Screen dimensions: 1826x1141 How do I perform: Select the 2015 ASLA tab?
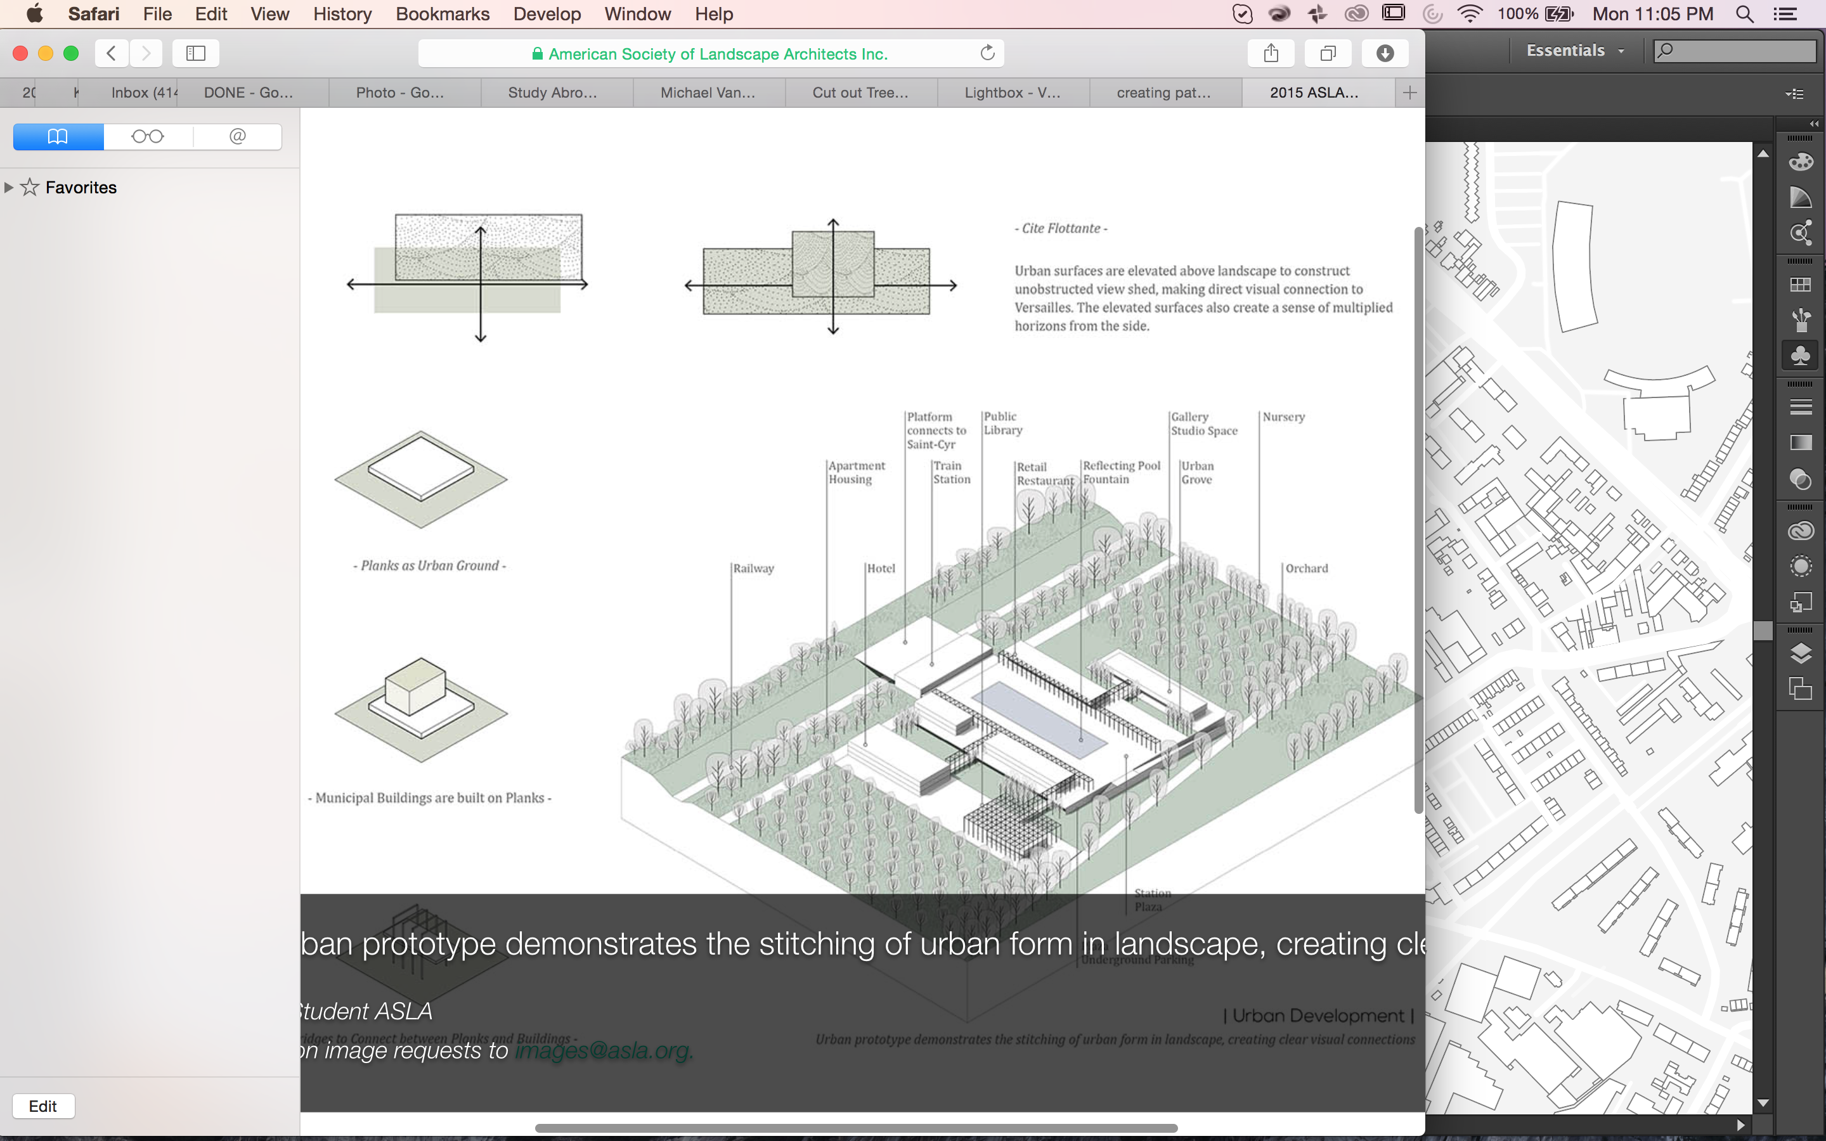1313,92
